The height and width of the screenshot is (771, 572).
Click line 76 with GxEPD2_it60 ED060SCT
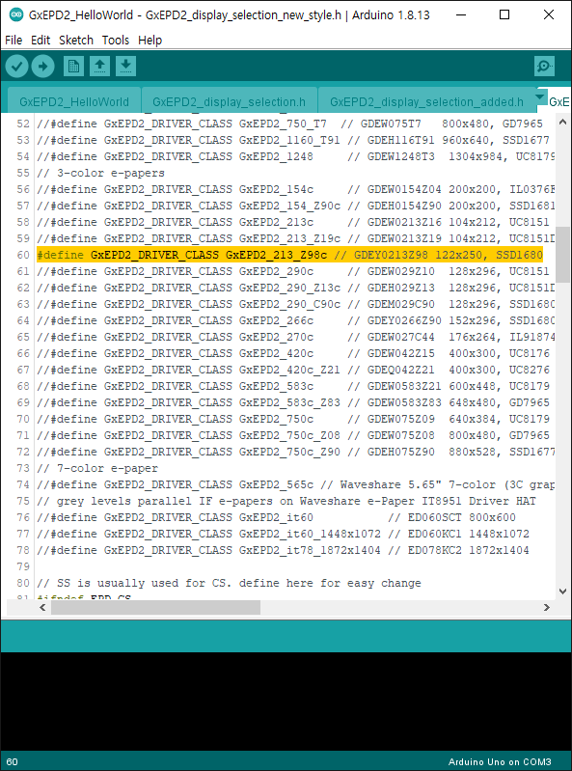coord(276,517)
